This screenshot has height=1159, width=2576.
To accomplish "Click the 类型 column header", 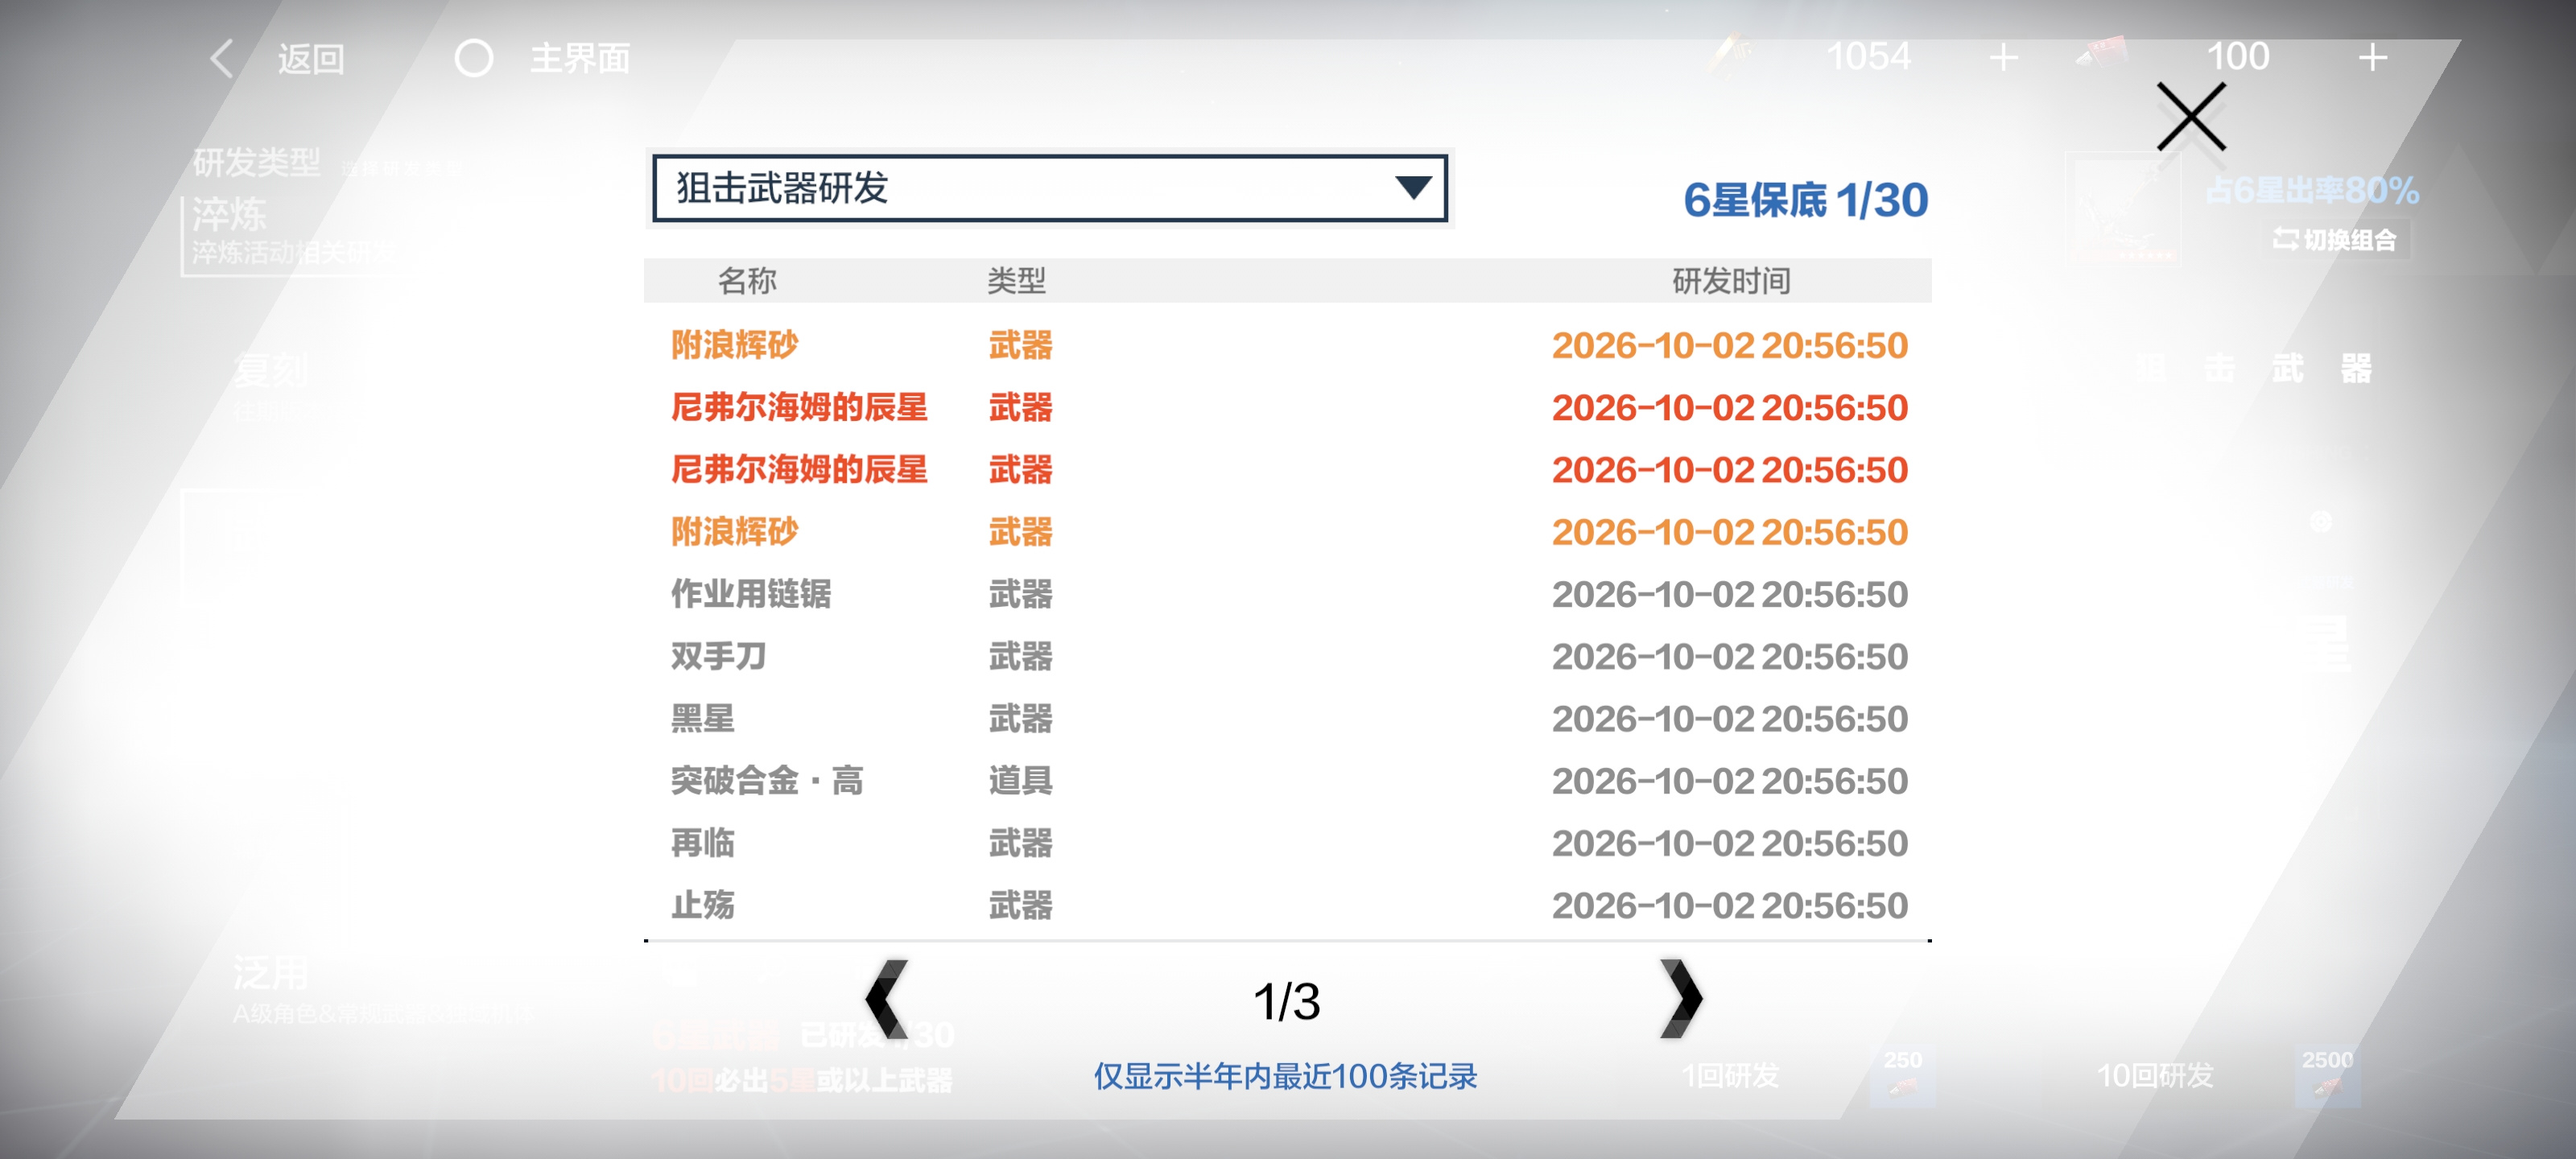I will 1016,281.
